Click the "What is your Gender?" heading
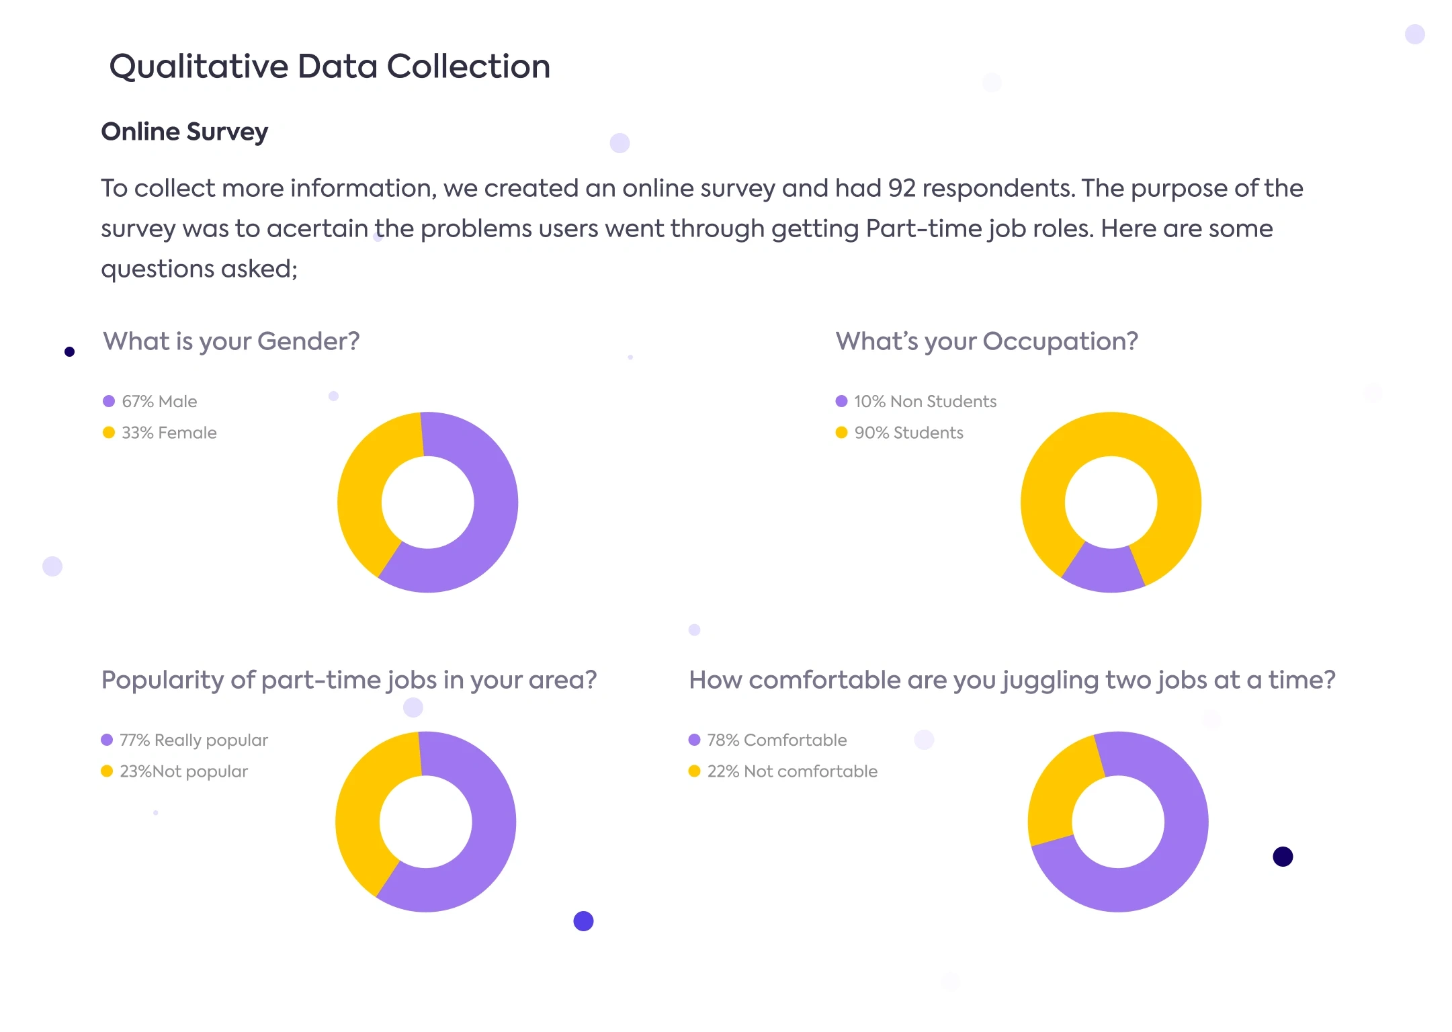 231,341
